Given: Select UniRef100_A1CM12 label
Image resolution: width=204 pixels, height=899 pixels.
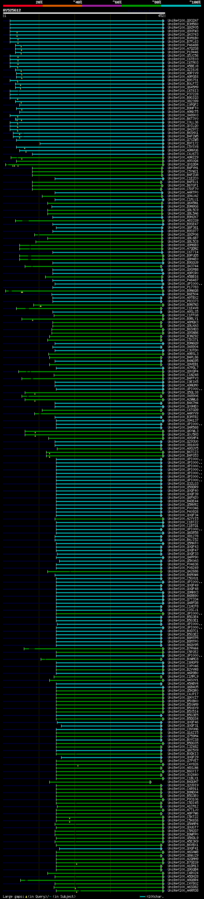Looking at the screenshot, I should click(183, 807).
